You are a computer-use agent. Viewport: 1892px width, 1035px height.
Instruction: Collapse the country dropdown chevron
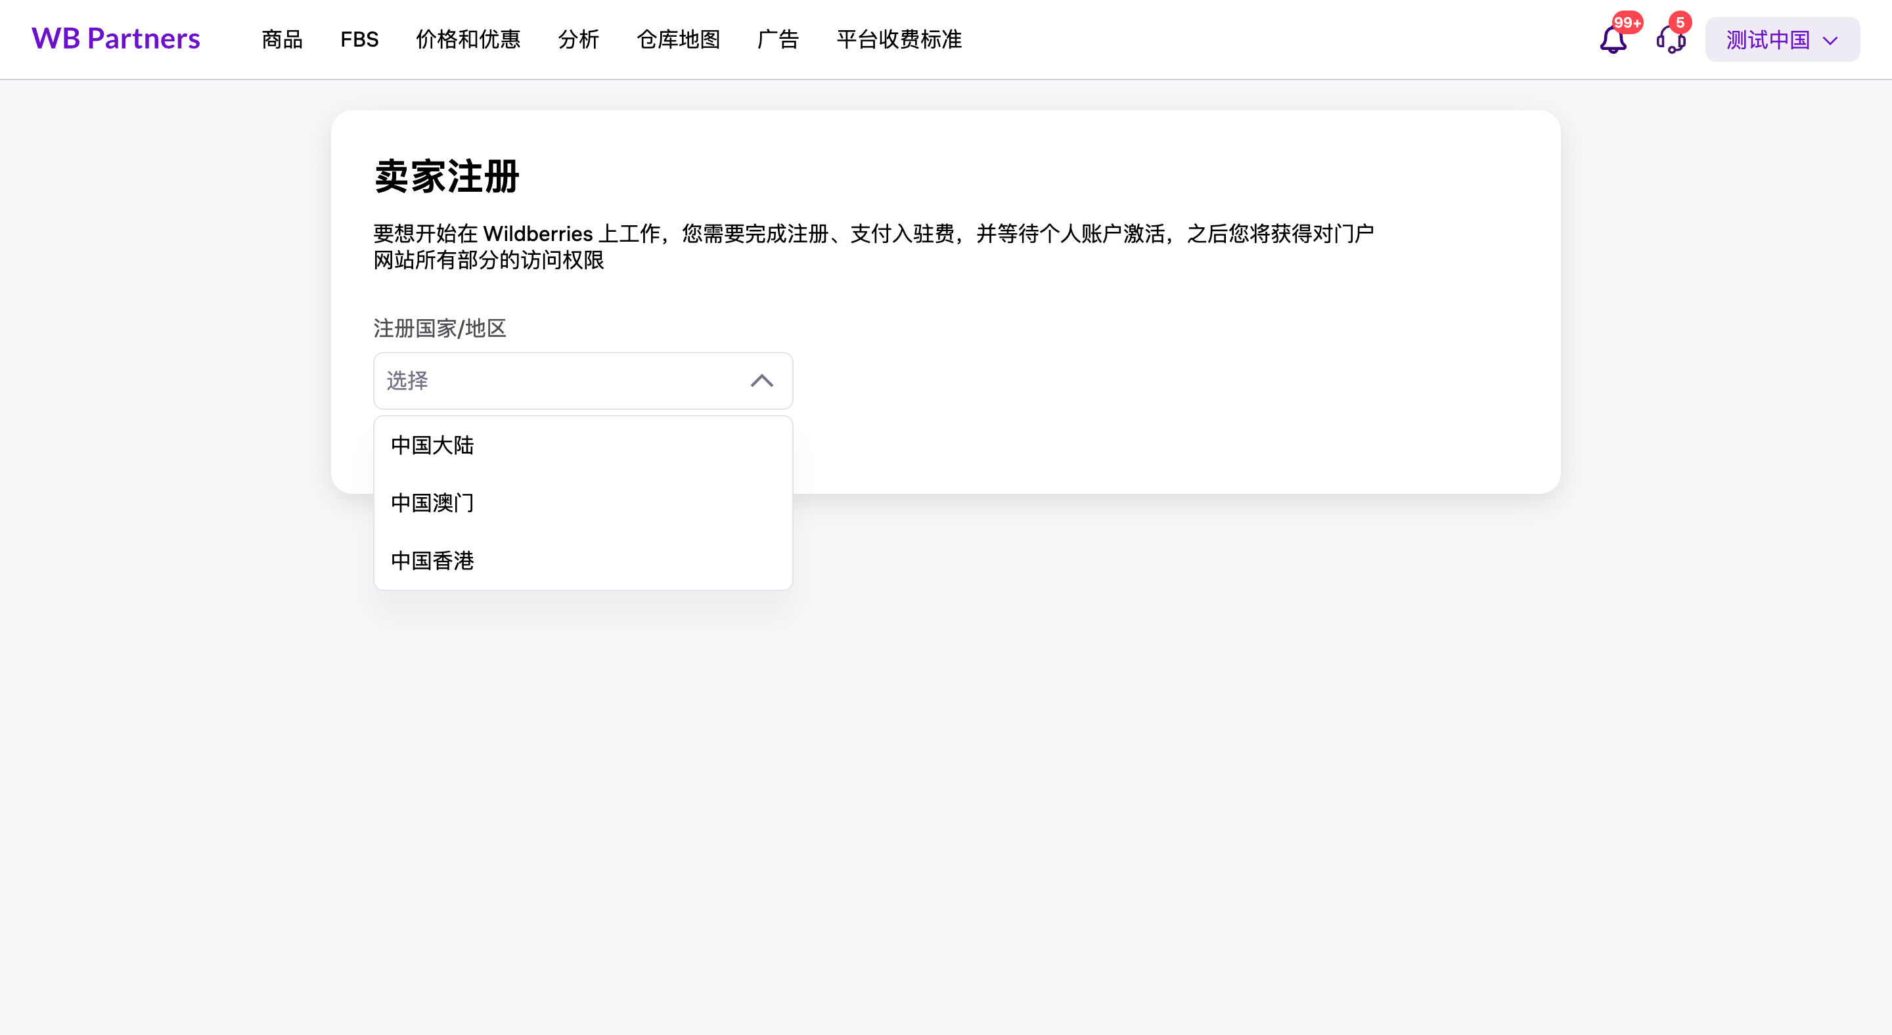(x=761, y=381)
